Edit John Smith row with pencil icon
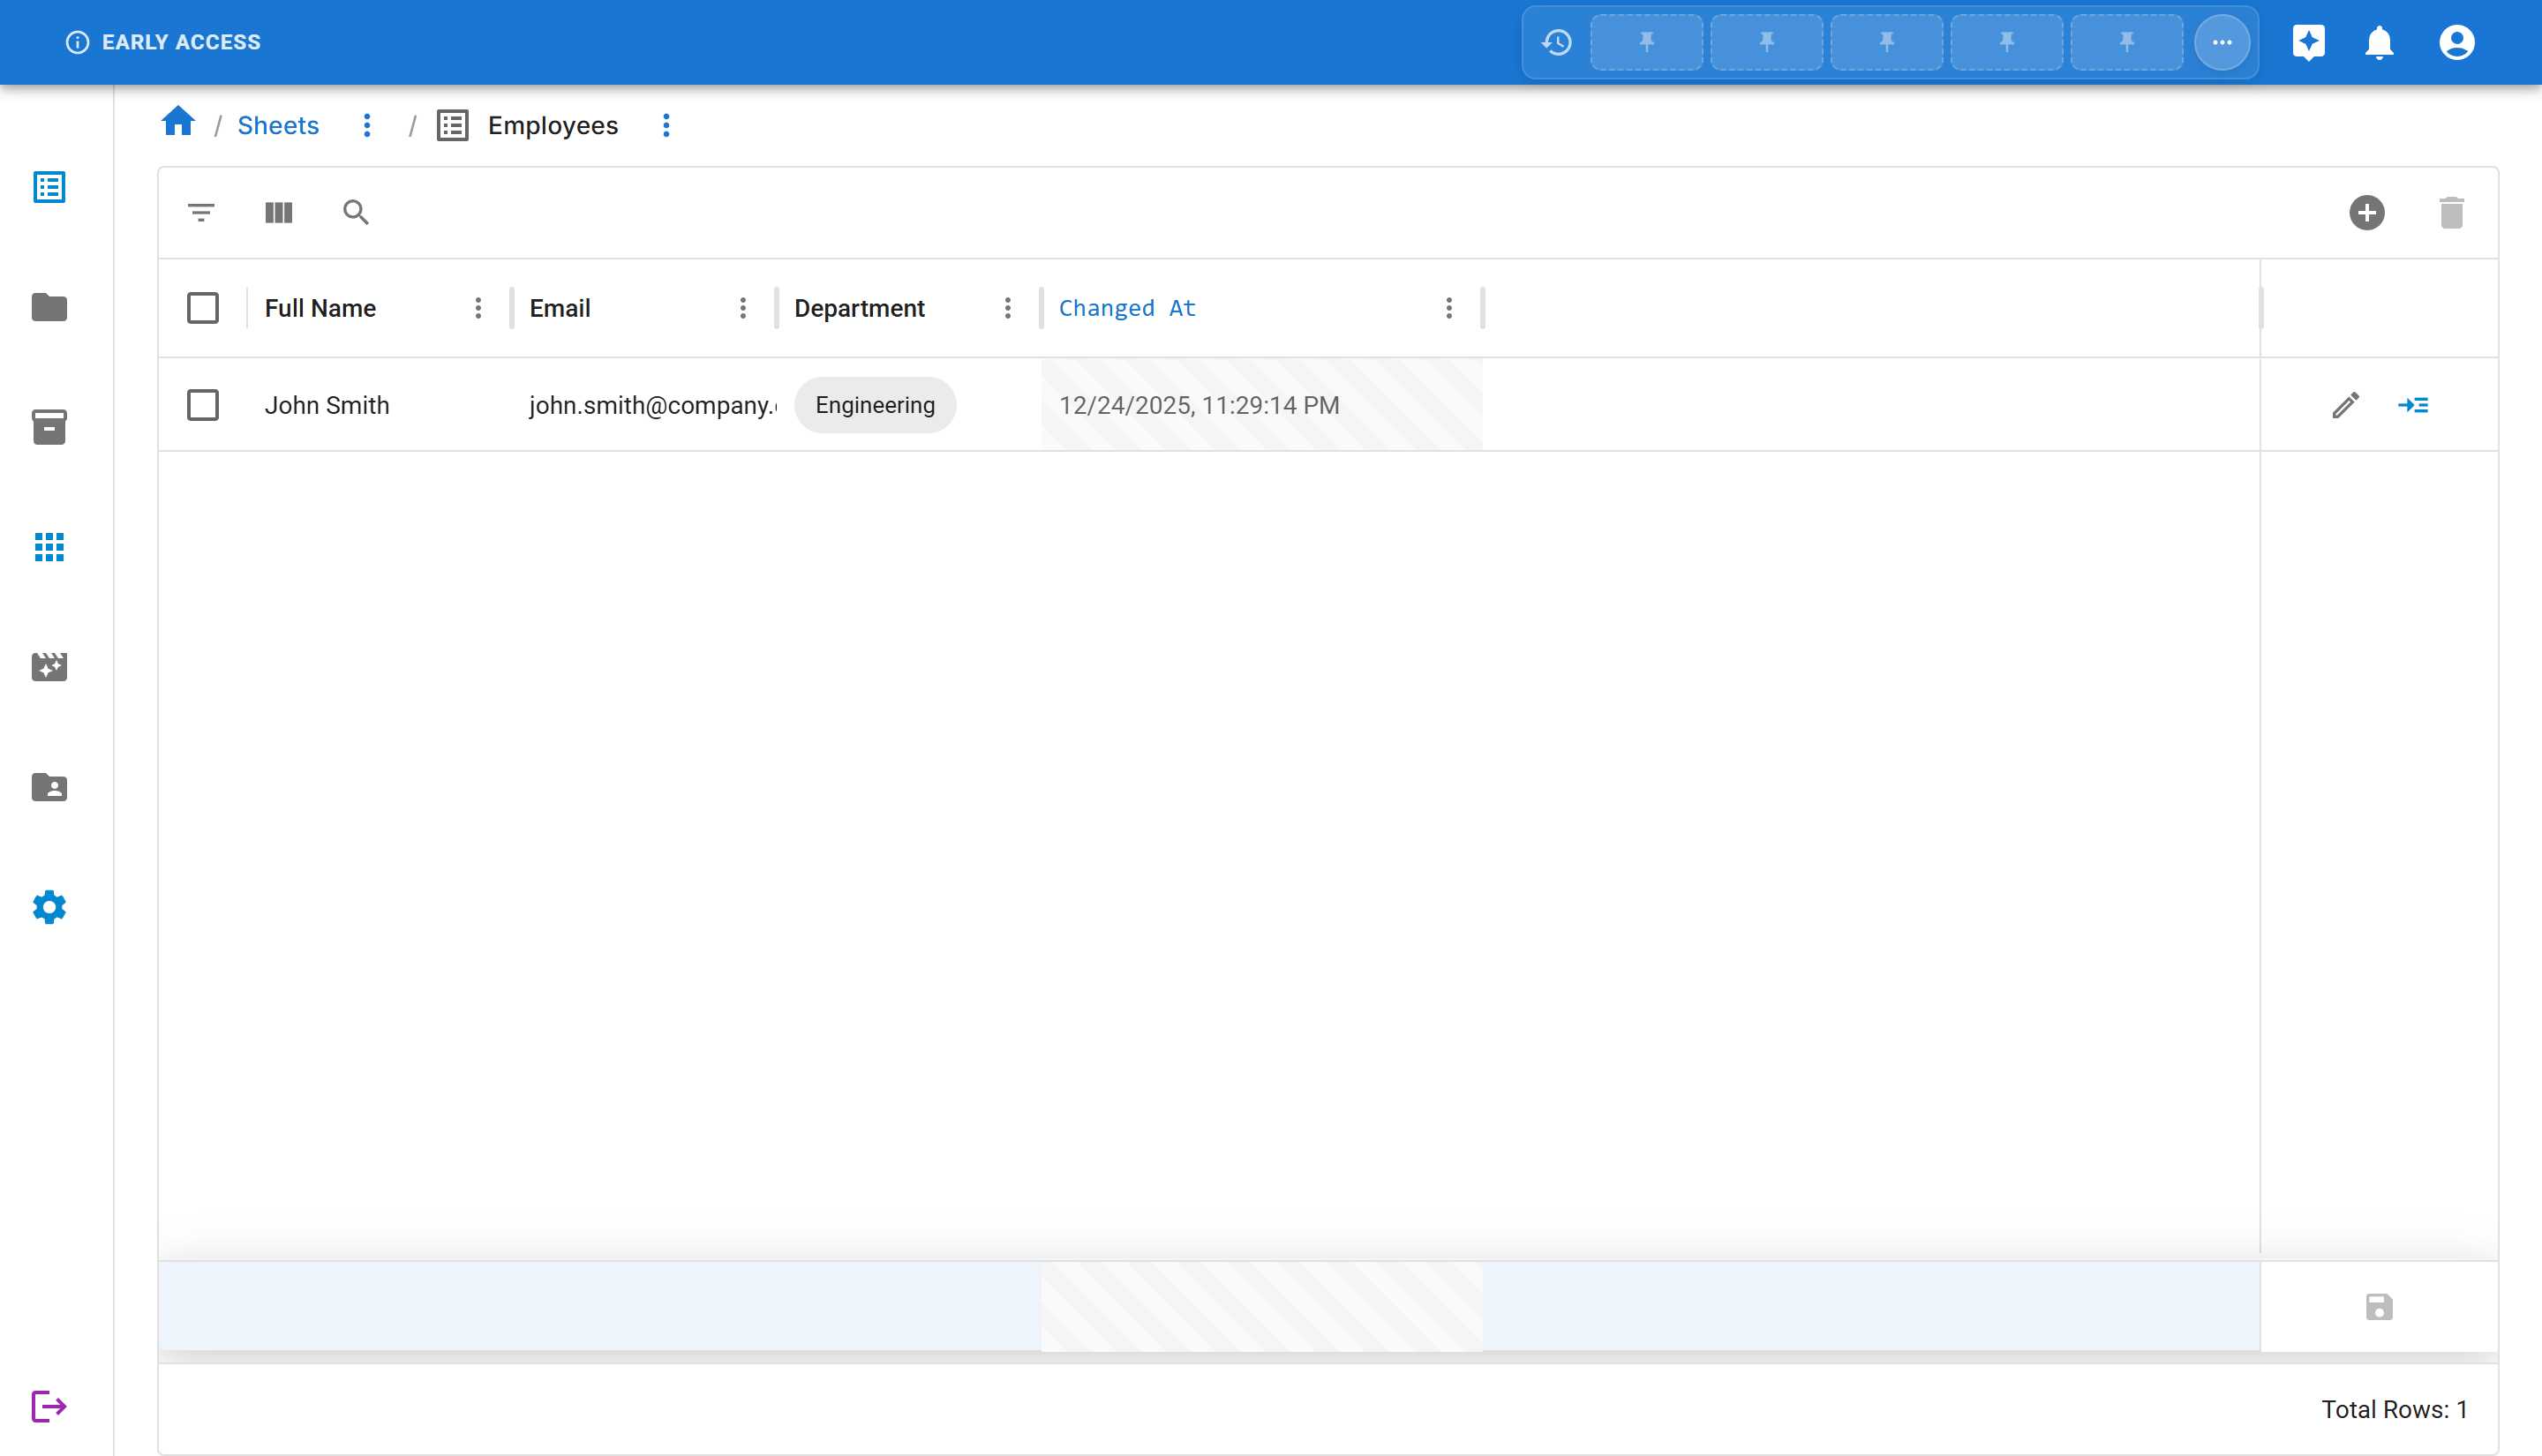Image resolution: width=2542 pixels, height=1456 pixels. point(2345,405)
